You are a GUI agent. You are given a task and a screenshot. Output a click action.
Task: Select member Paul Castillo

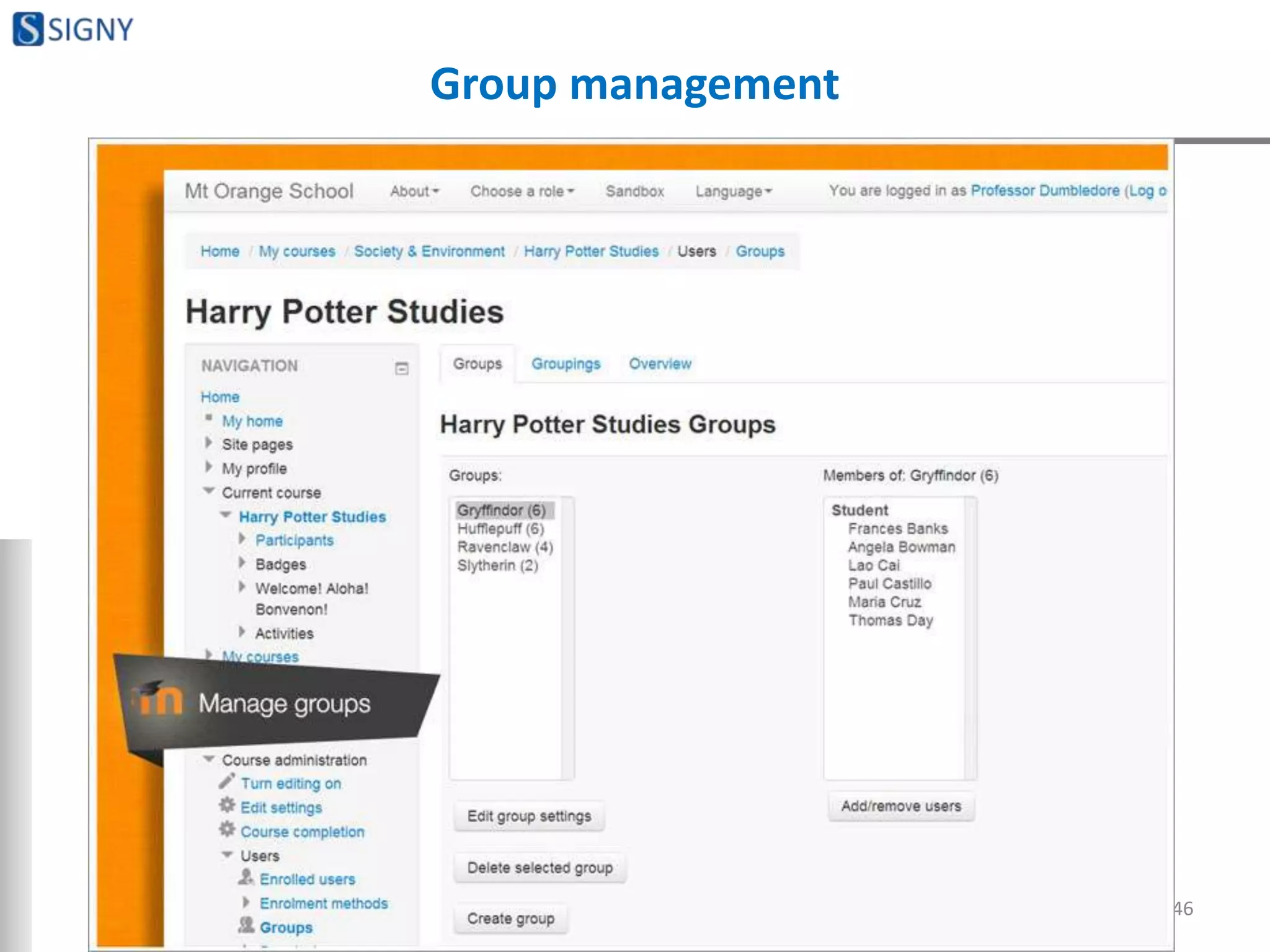click(890, 583)
